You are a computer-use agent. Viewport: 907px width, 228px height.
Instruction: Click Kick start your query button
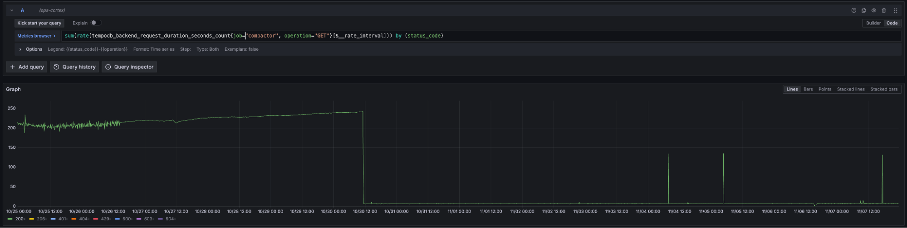point(39,23)
